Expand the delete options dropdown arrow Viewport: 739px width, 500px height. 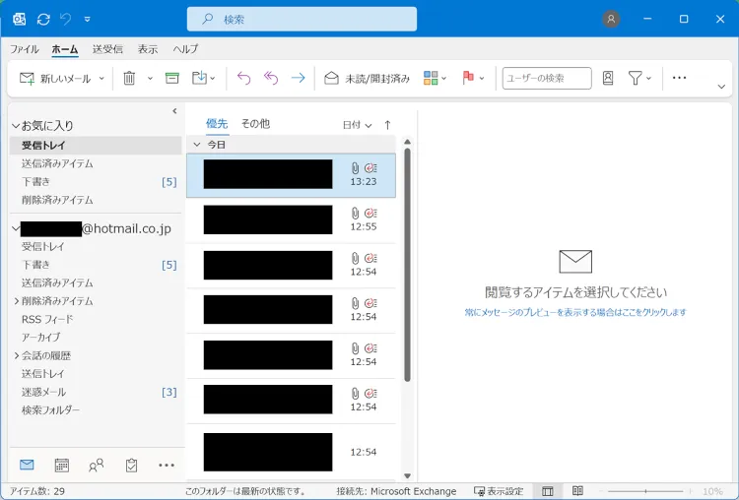coord(150,78)
